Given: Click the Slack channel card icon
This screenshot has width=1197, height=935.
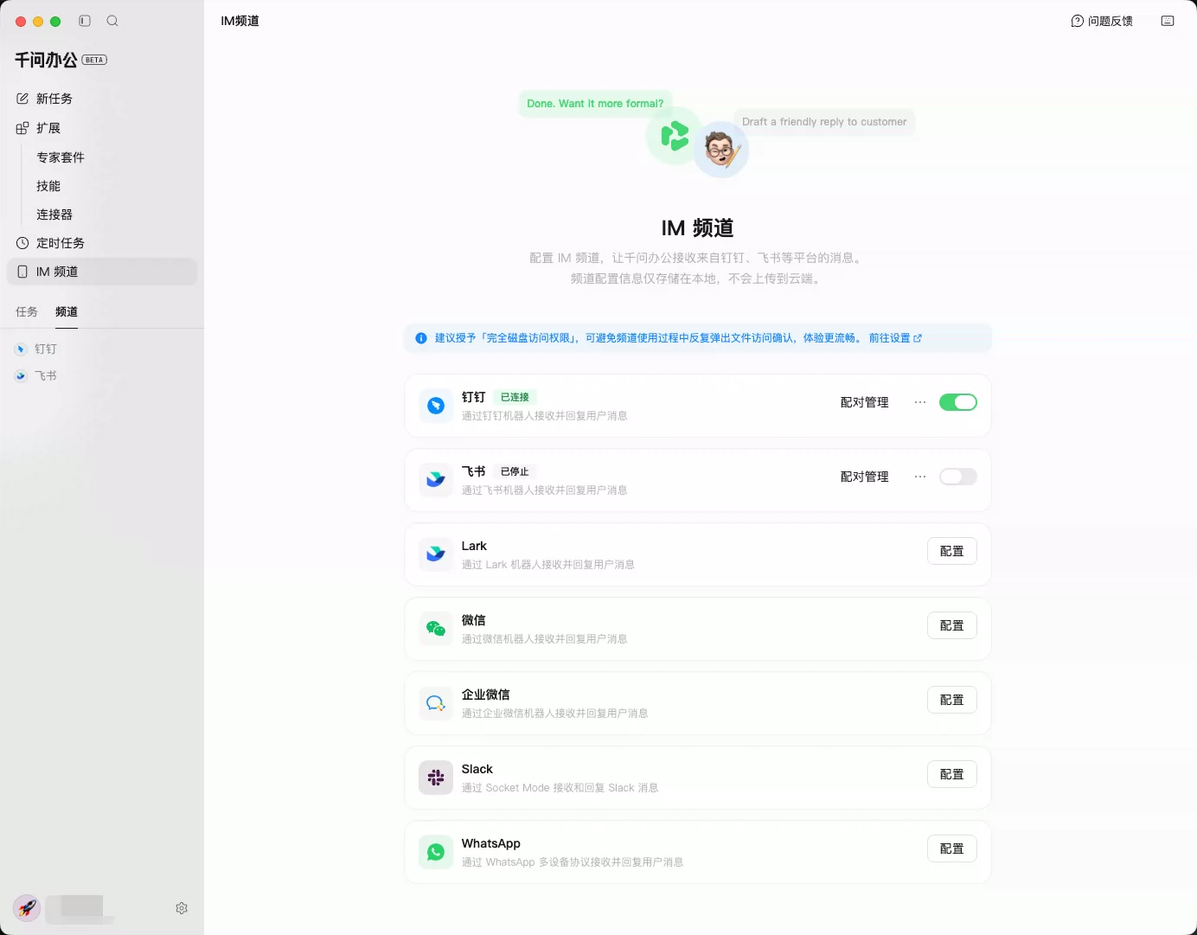Looking at the screenshot, I should 436,777.
